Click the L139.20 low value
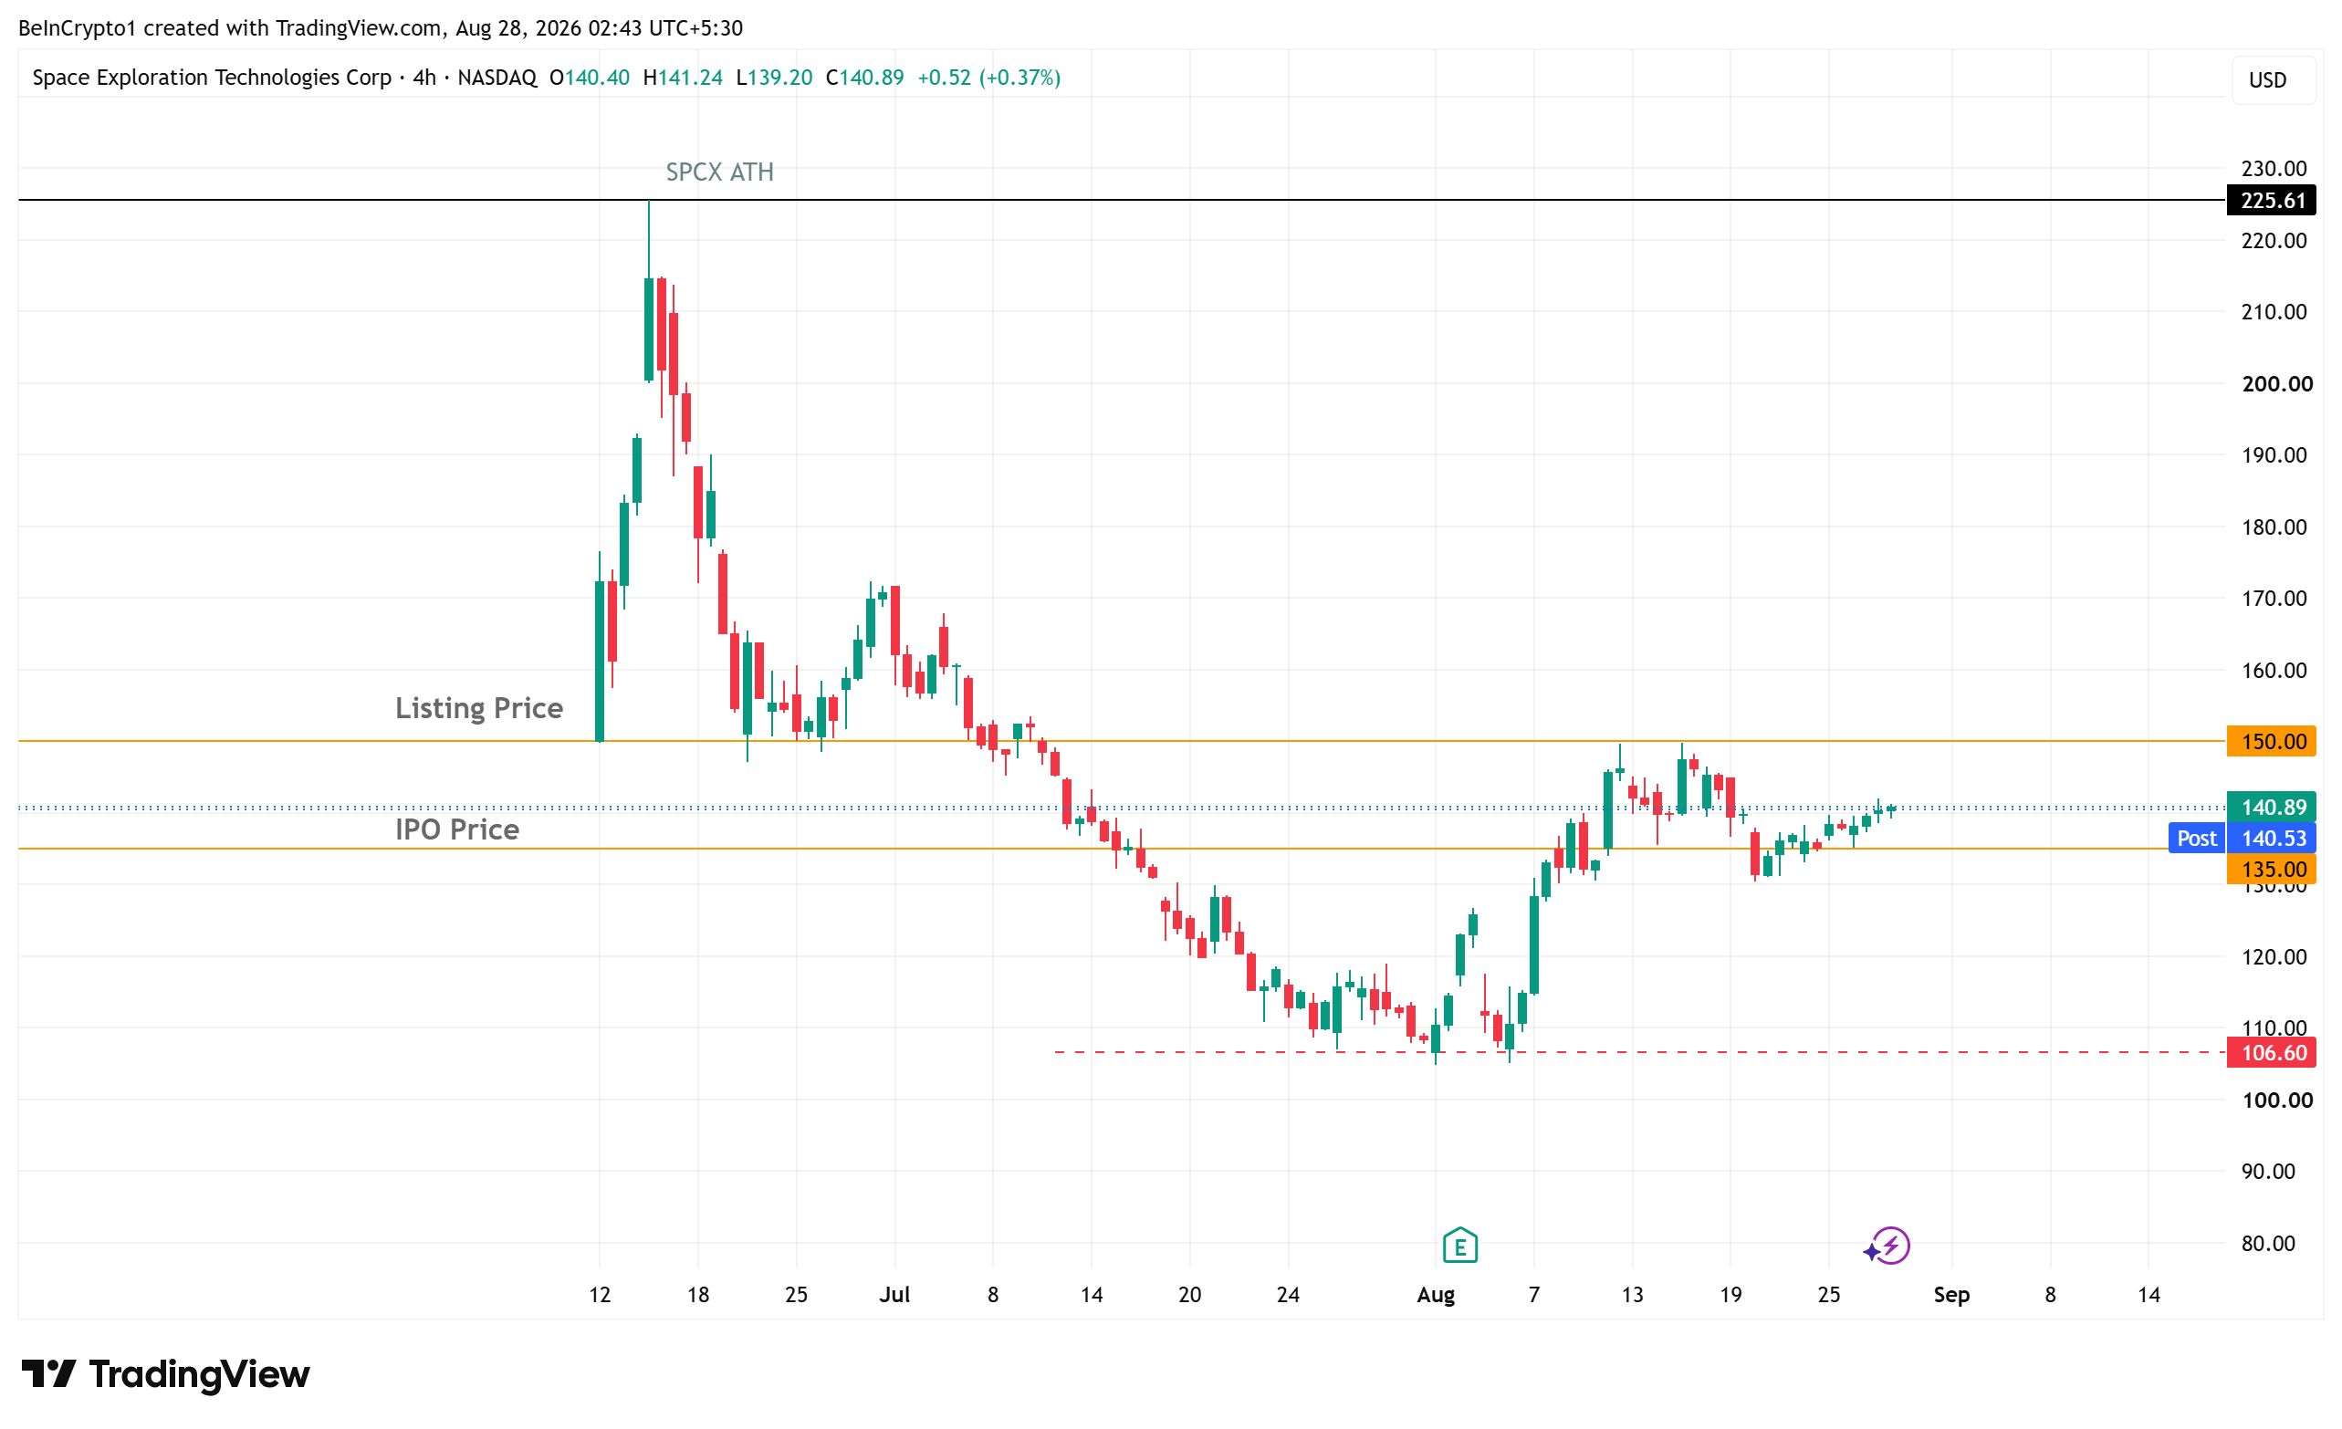 774,78
